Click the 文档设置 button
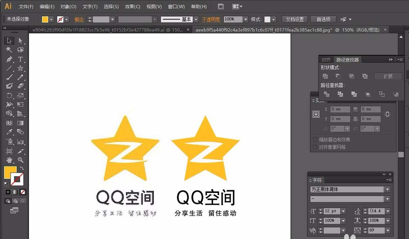The height and width of the screenshot is (239, 409). [x=295, y=19]
